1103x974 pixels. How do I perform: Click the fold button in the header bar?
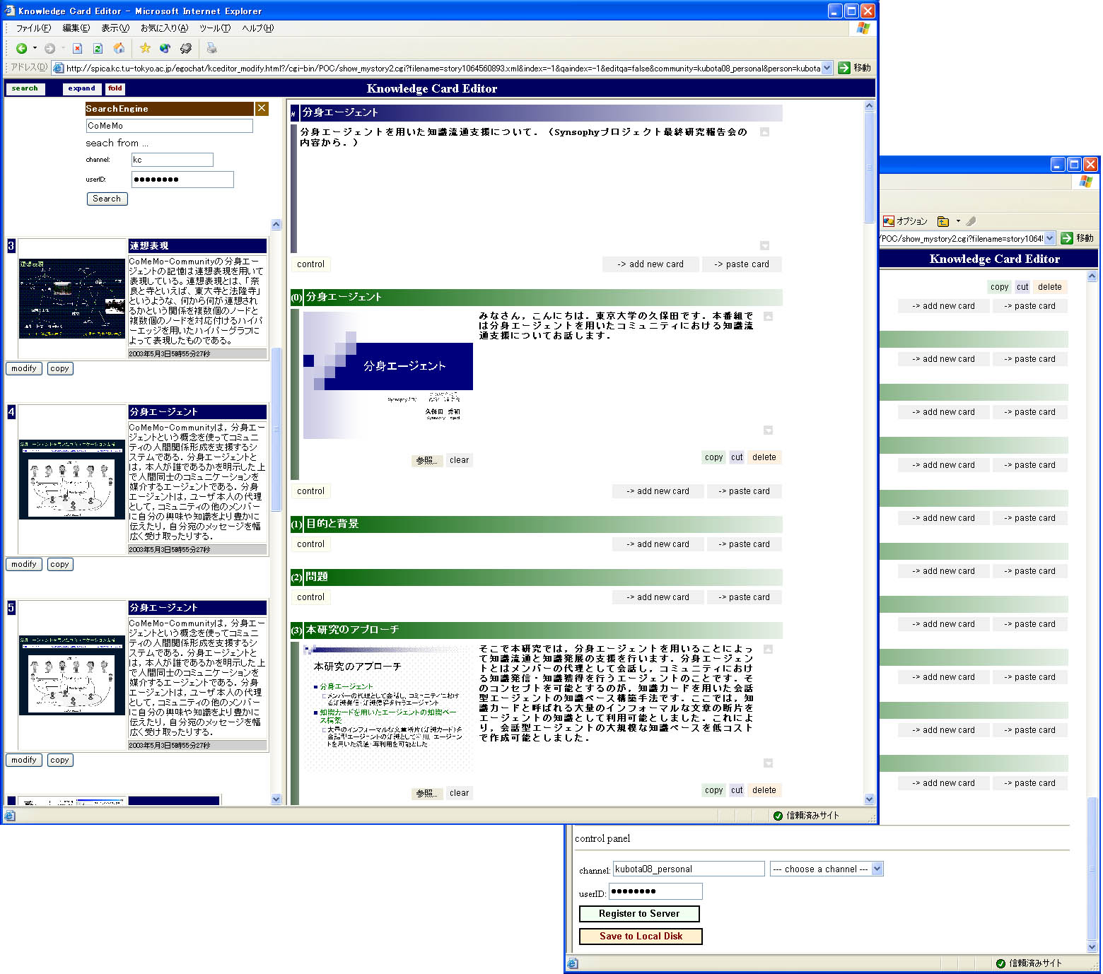click(x=115, y=88)
